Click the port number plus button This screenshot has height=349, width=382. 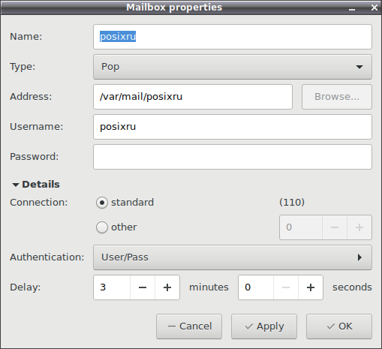pyautogui.click(x=359, y=227)
